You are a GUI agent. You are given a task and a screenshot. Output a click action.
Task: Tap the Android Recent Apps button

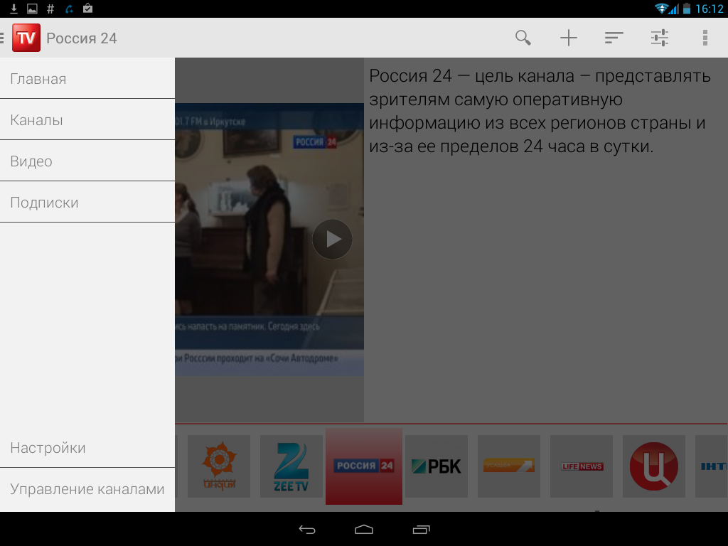421,529
